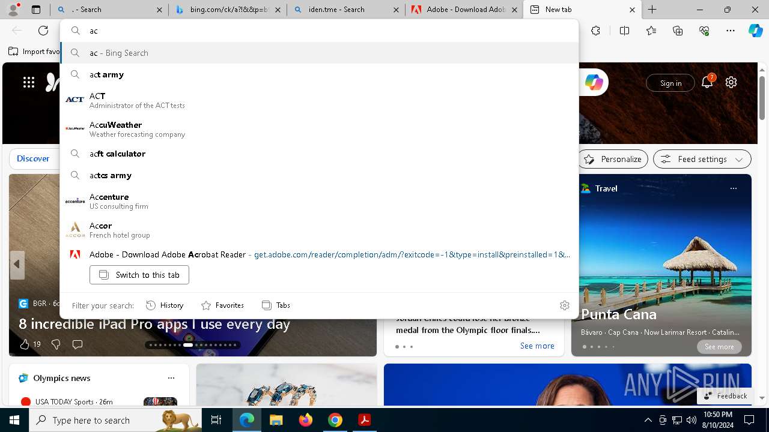Switch to Adobe Download tab
Image resolution: width=769 pixels, height=432 pixels.
click(464, 10)
